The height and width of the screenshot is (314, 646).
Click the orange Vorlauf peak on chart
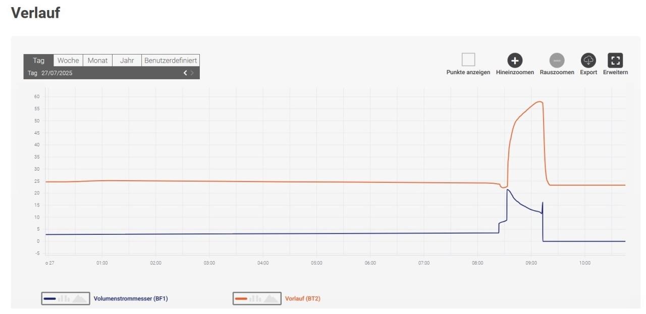point(540,102)
